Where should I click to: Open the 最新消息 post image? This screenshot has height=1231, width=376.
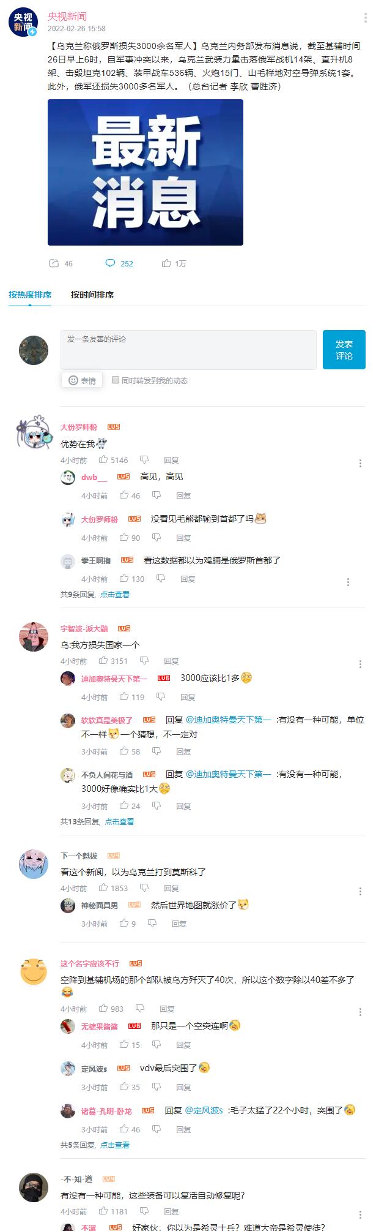[x=146, y=172]
